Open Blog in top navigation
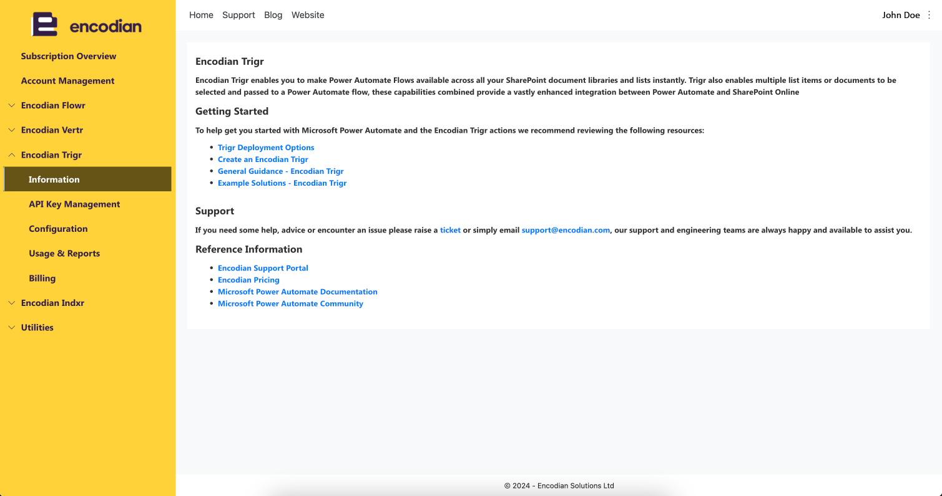Screen dimensions: 942x496 (273, 15)
